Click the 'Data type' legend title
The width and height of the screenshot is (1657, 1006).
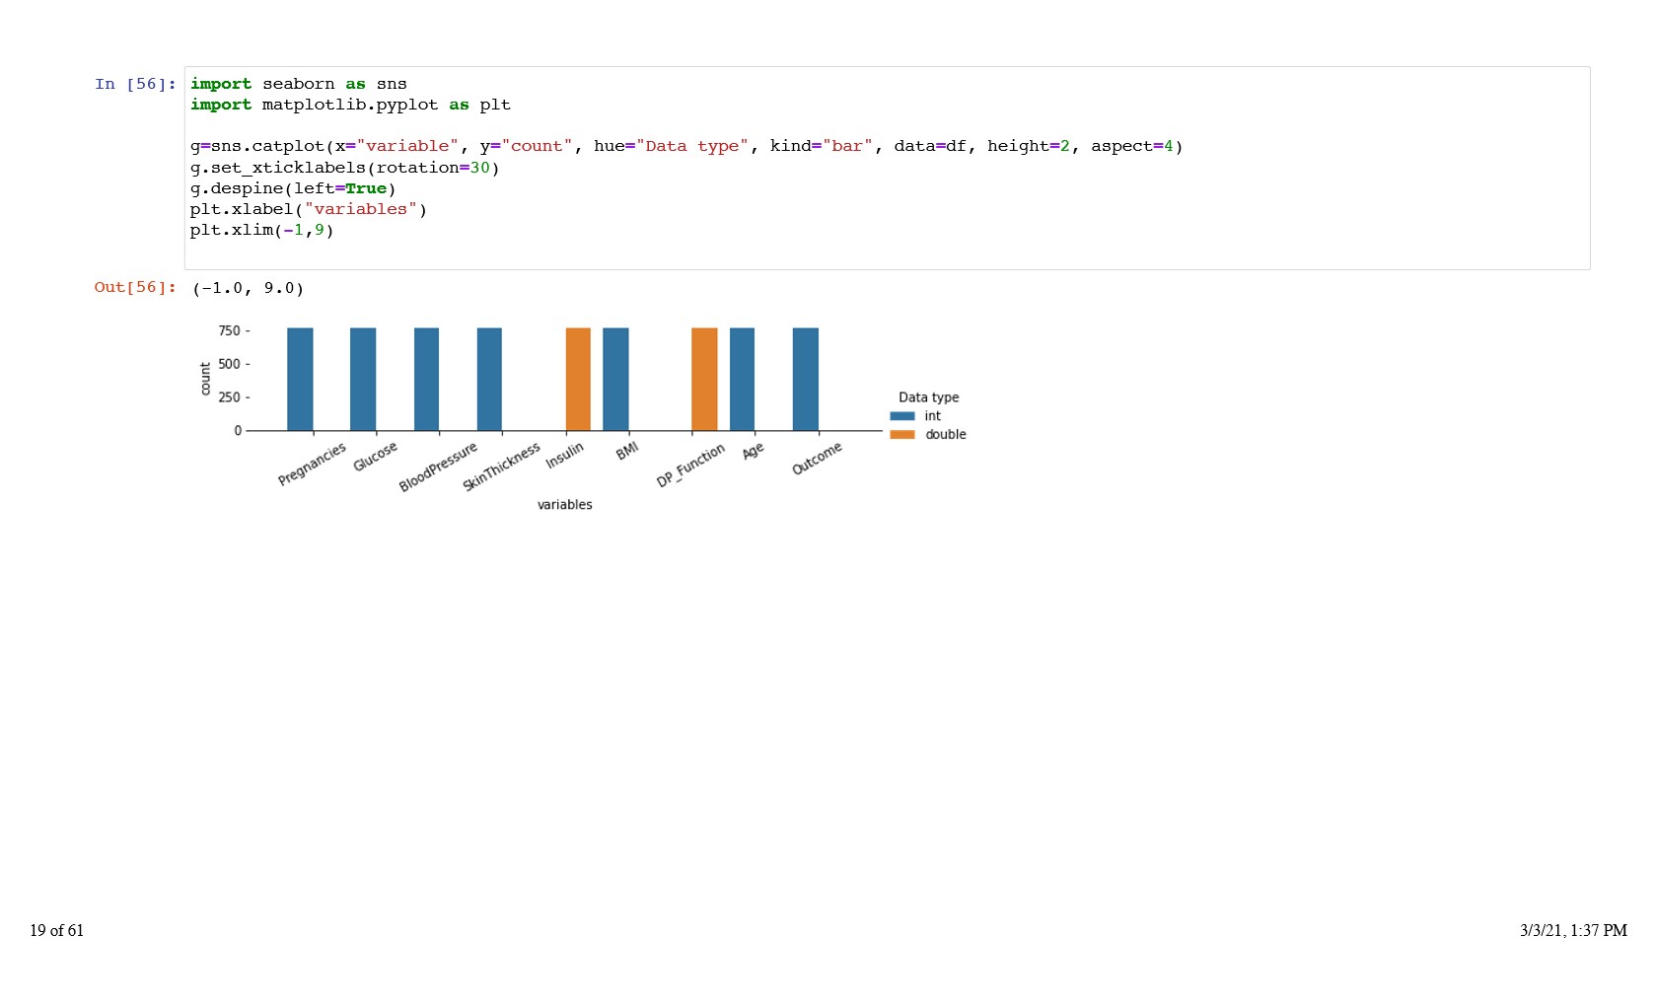[x=928, y=397]
